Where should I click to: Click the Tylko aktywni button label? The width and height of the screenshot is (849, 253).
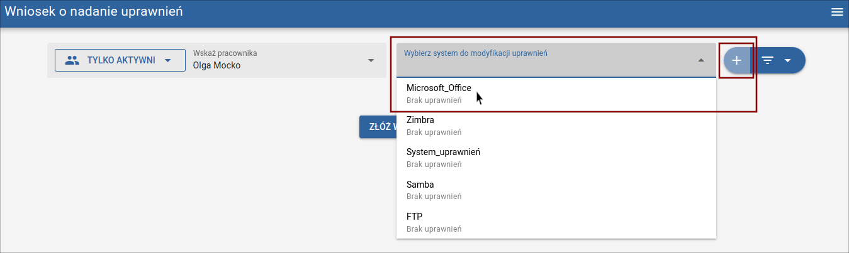(x=121, y=60)
